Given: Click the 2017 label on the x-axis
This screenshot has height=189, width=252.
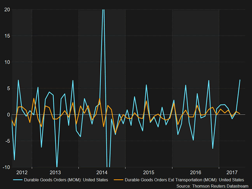Looking at the screenshot, I should click(232, 173).
